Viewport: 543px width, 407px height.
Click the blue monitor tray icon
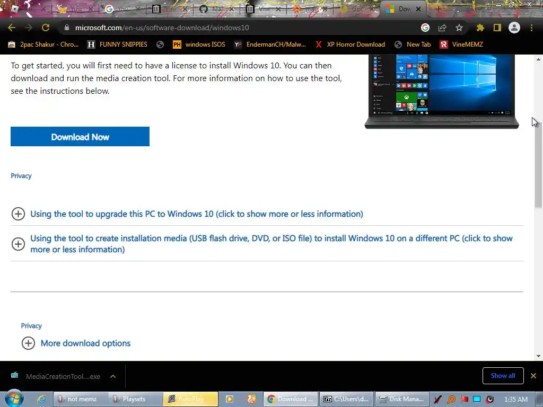pos(477,400)
